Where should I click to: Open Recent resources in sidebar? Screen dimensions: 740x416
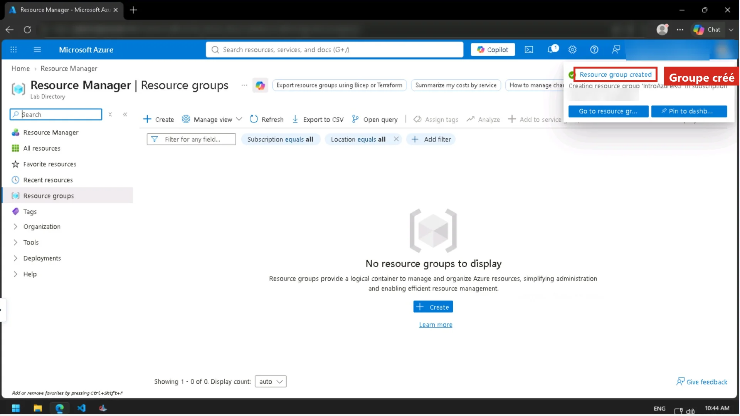coord(48,180)
